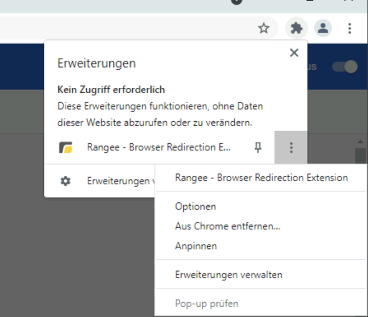This screenshot has height=317, width=368.
Task: Toggle the switch in the blue header
Action: 344,67
